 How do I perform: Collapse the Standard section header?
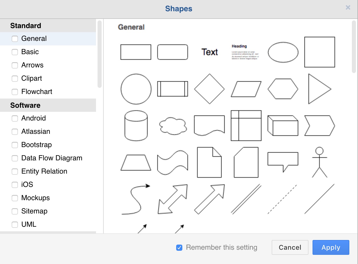[x=26, y=26]
